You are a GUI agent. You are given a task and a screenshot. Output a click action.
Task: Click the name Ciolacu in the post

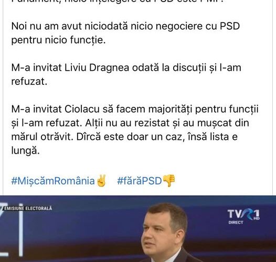tap(82, 109)
